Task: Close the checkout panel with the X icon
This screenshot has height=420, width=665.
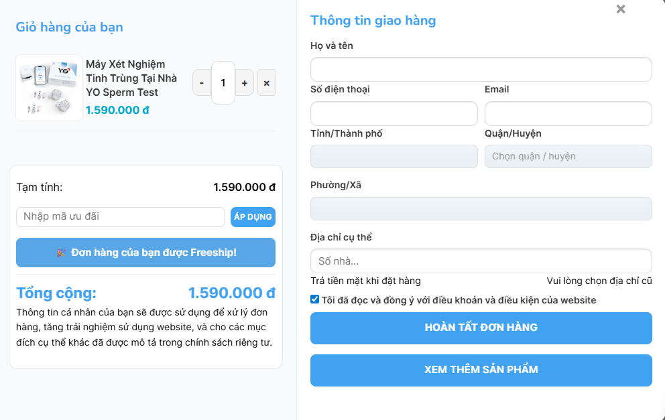Action: click(621, 9)
